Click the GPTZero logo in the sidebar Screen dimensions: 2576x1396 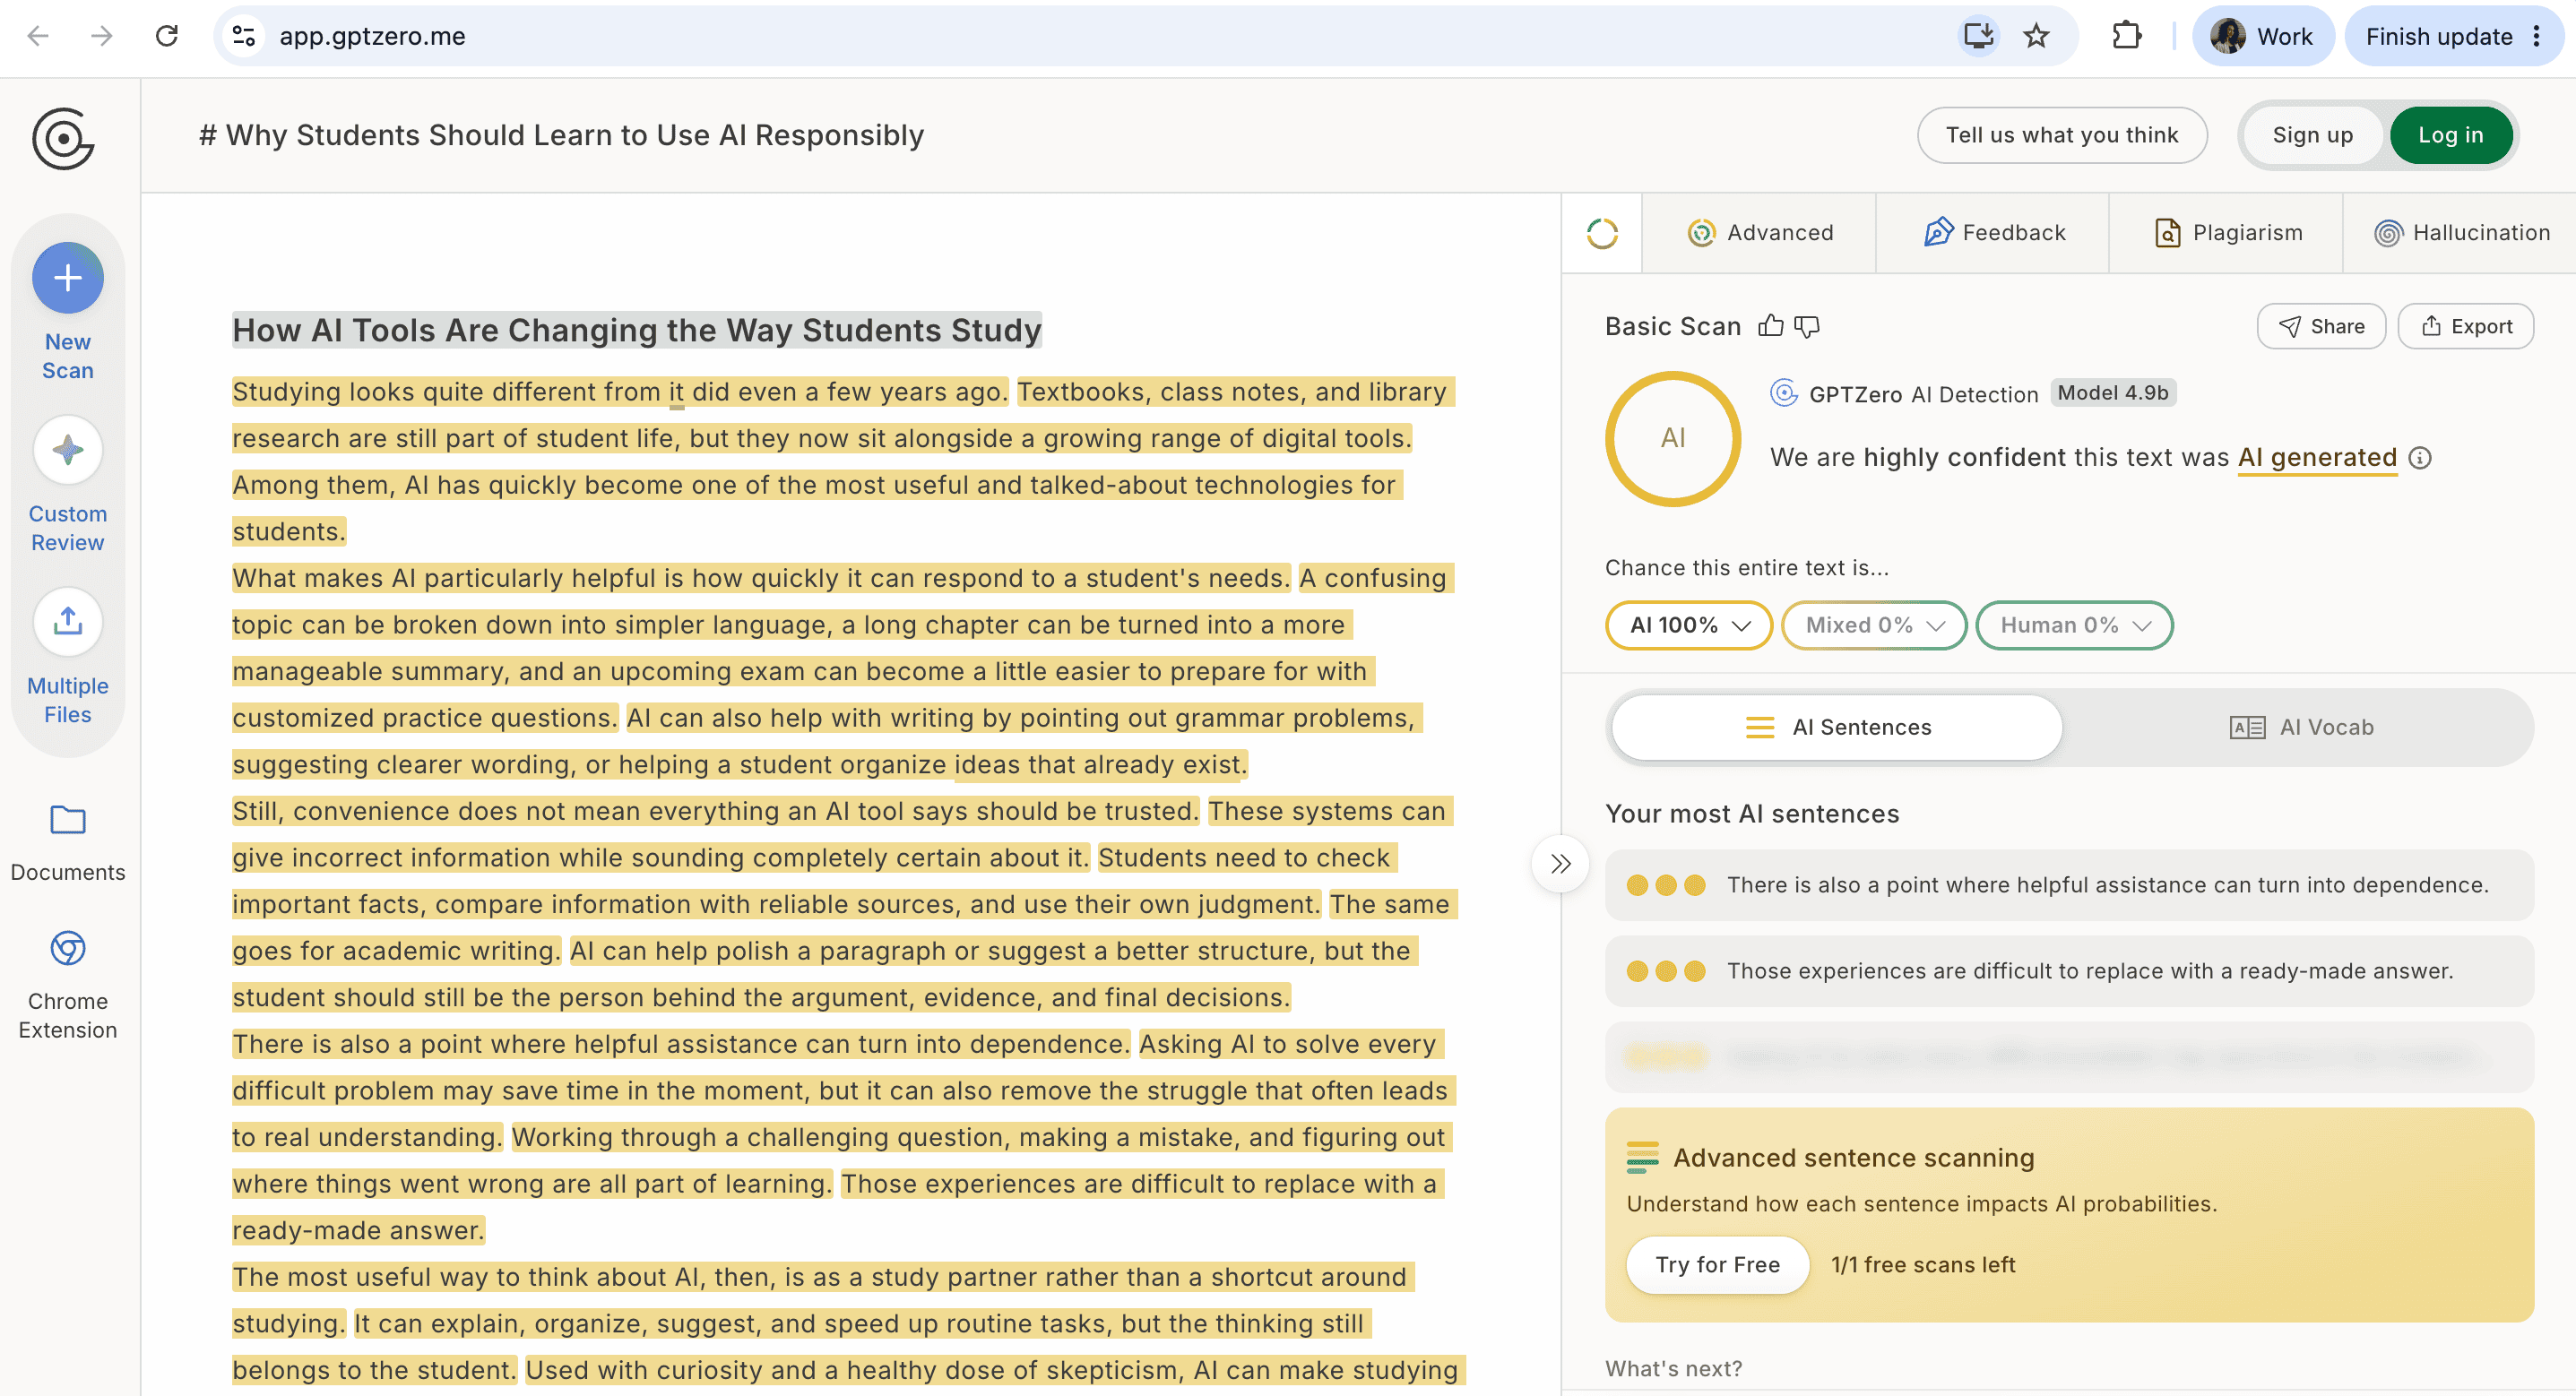click(63, 139)
